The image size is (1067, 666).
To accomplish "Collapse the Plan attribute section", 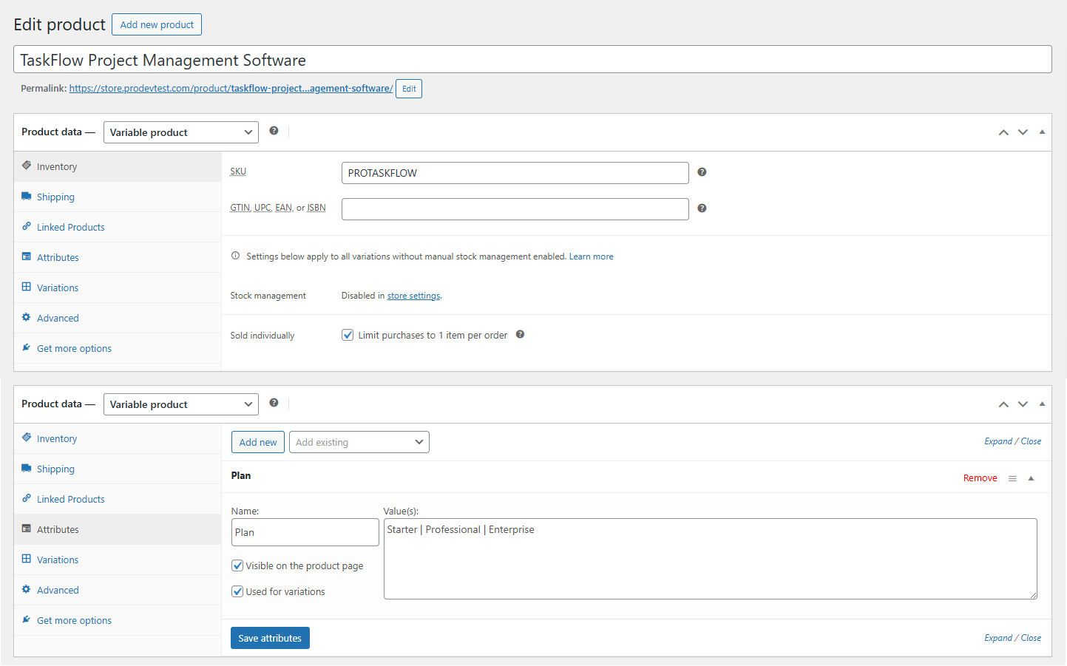I will tap(1031, 478).
